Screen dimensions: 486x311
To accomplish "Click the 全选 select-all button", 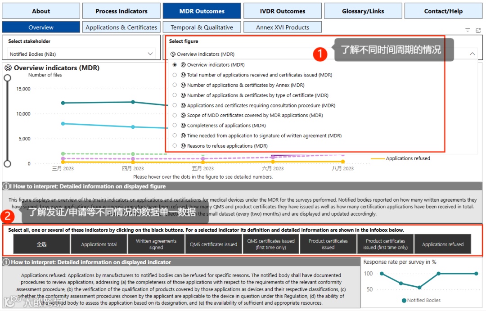I will [x=41, y=244].
